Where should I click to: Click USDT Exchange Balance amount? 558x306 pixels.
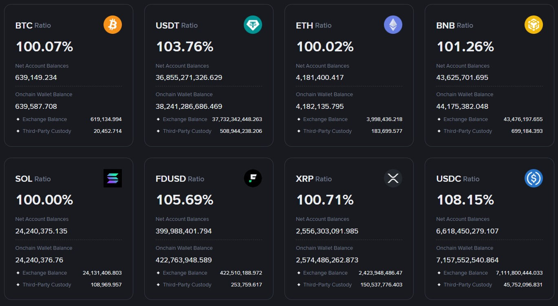click(x=237, y=119)
